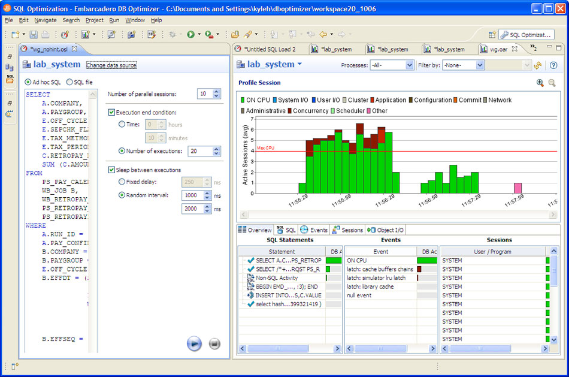Click the Event column header
The image size is (569, 377).
381,251
